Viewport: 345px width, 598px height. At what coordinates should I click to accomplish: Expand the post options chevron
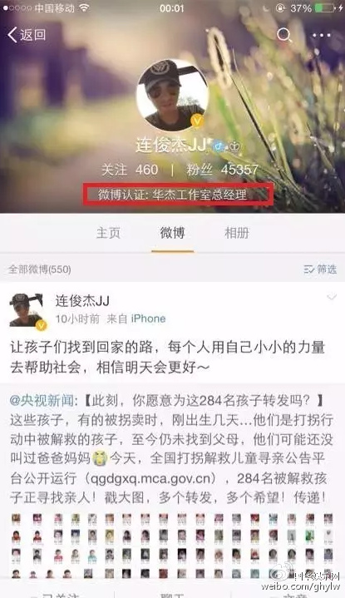click(332, 297)
